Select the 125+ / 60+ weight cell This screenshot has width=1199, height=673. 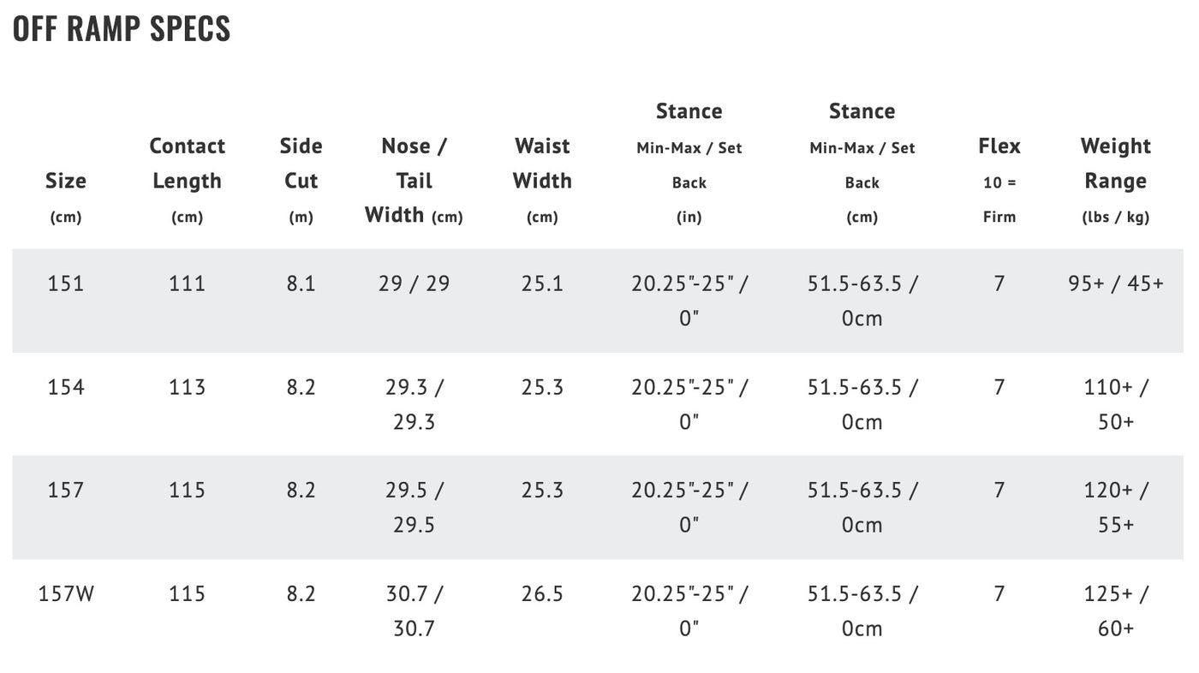click(x=1116, y=610)
